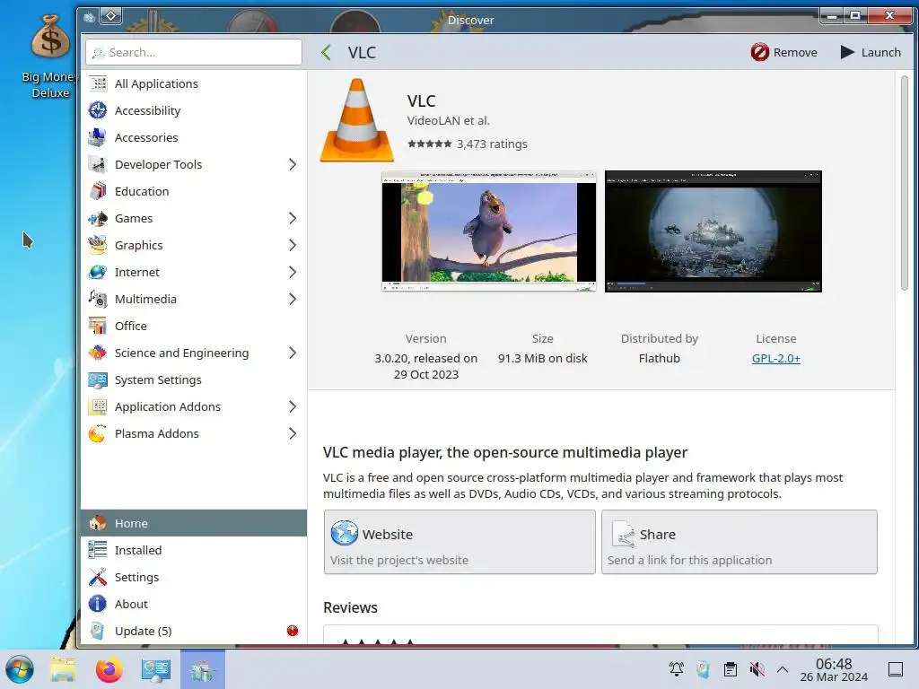Click the pin icon in the title bar

click(x=111, y=16)
